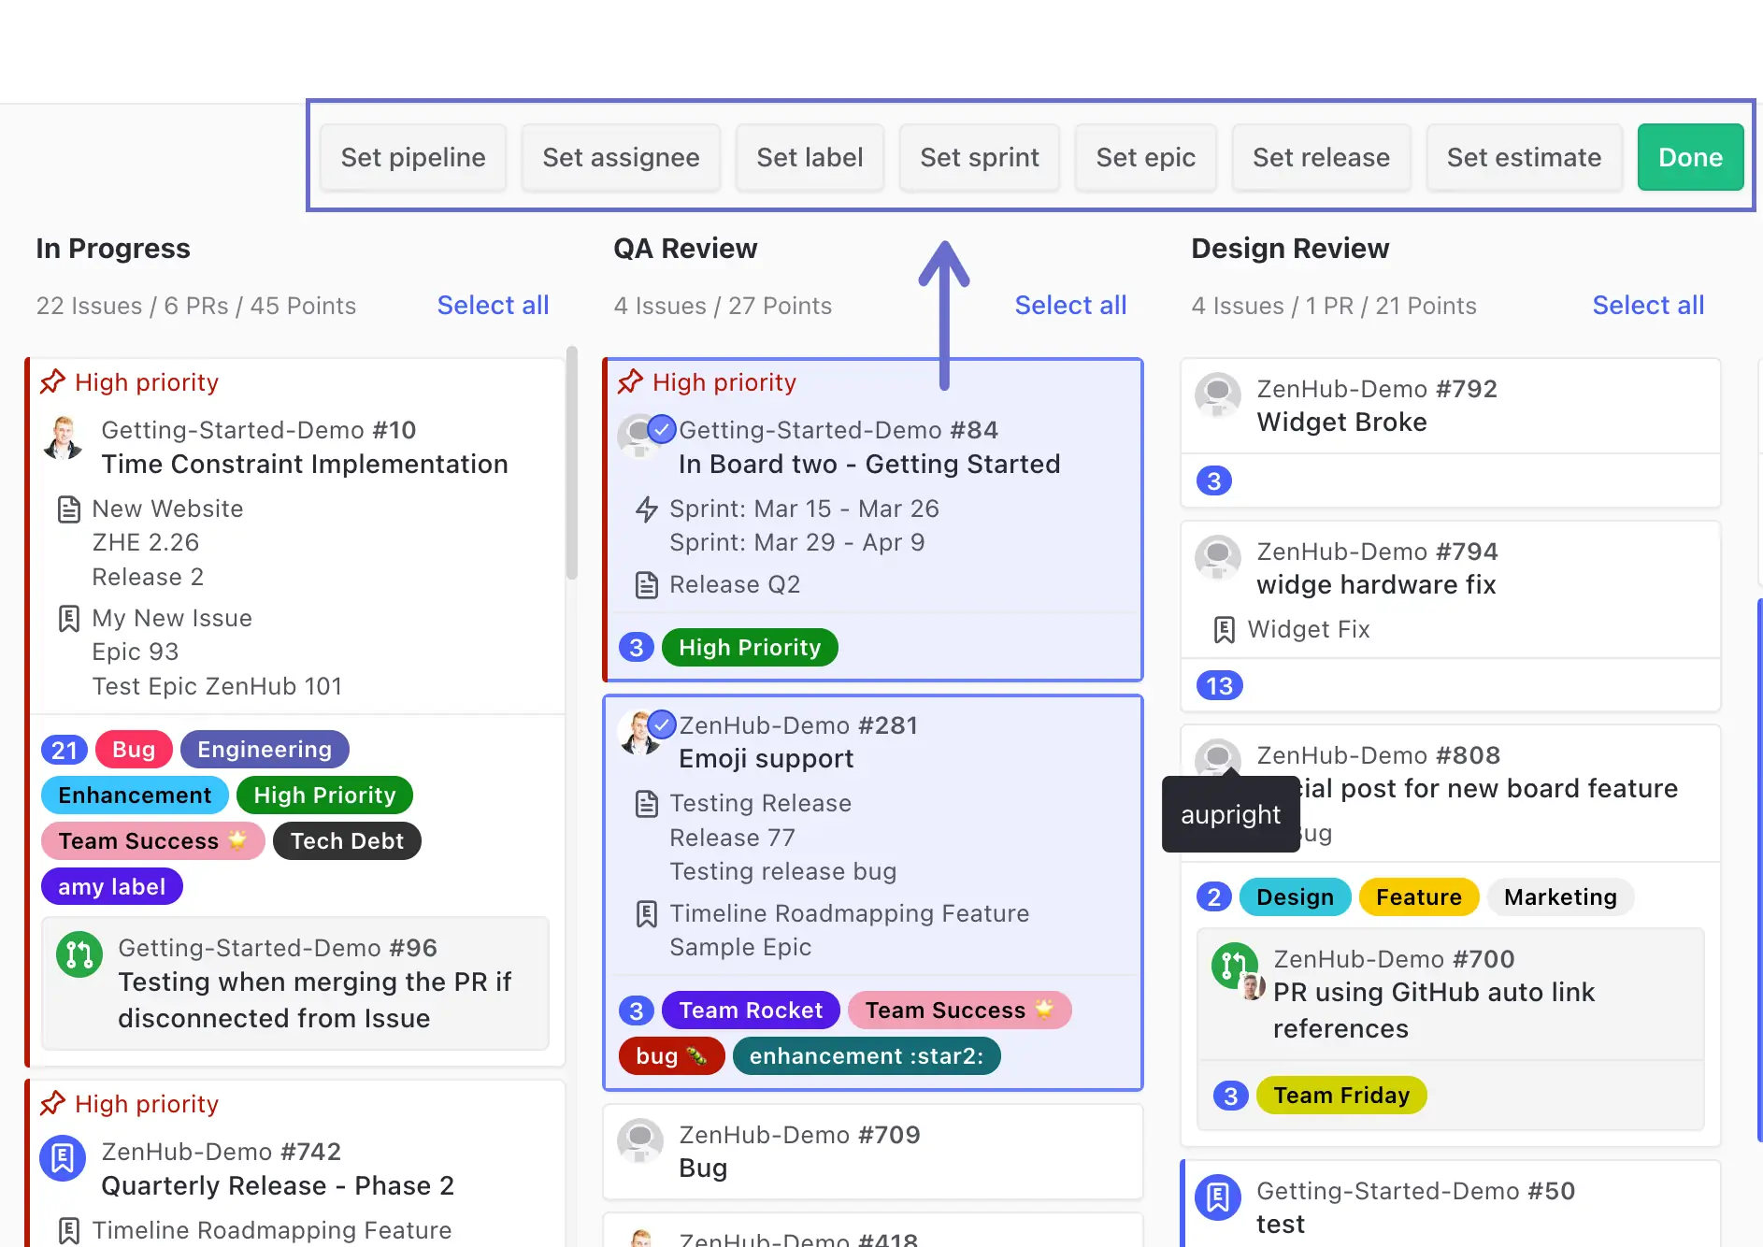
Task: Click the red Bug label on issue #10
Action: pyautogui.click(x=134, y=750)
